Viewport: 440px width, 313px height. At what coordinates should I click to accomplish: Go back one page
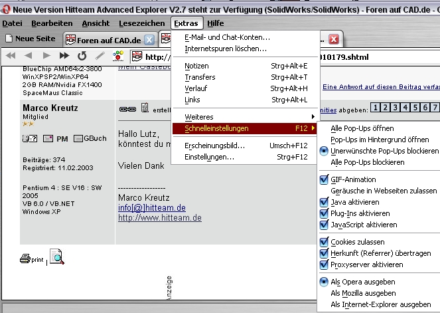coord(28,56)
